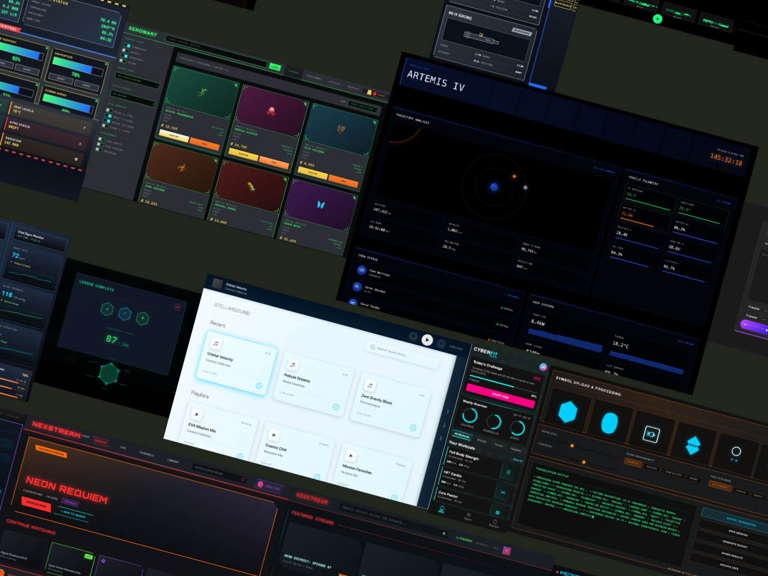Click the play icon on Mission Favorites
The height and width of the screenshot is (576, 768).
pos(351,456)
